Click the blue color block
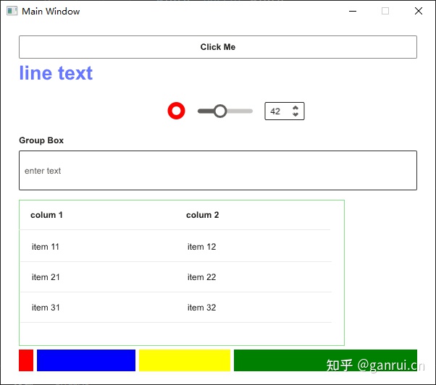The width and height of the screenshot is (436, 385). (85, 360)
